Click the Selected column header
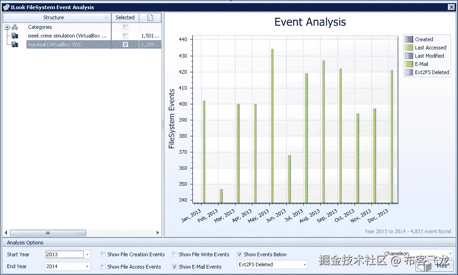458x275 pixels. (x=125, y=17)
